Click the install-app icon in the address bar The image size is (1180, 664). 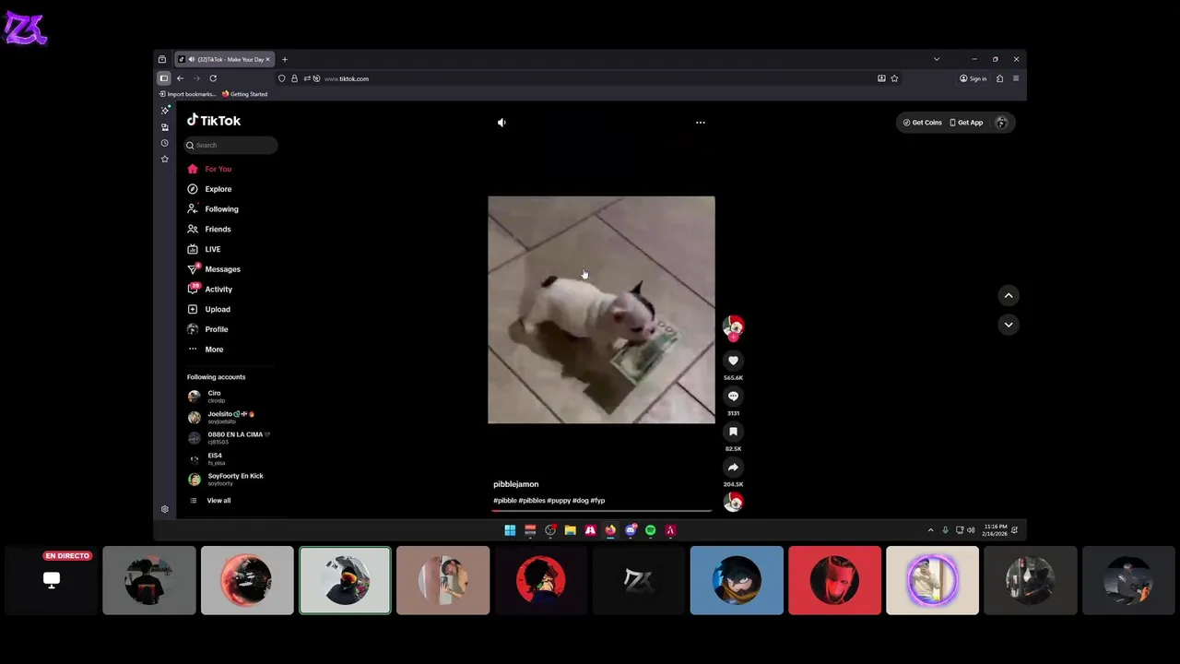[881, 78]
